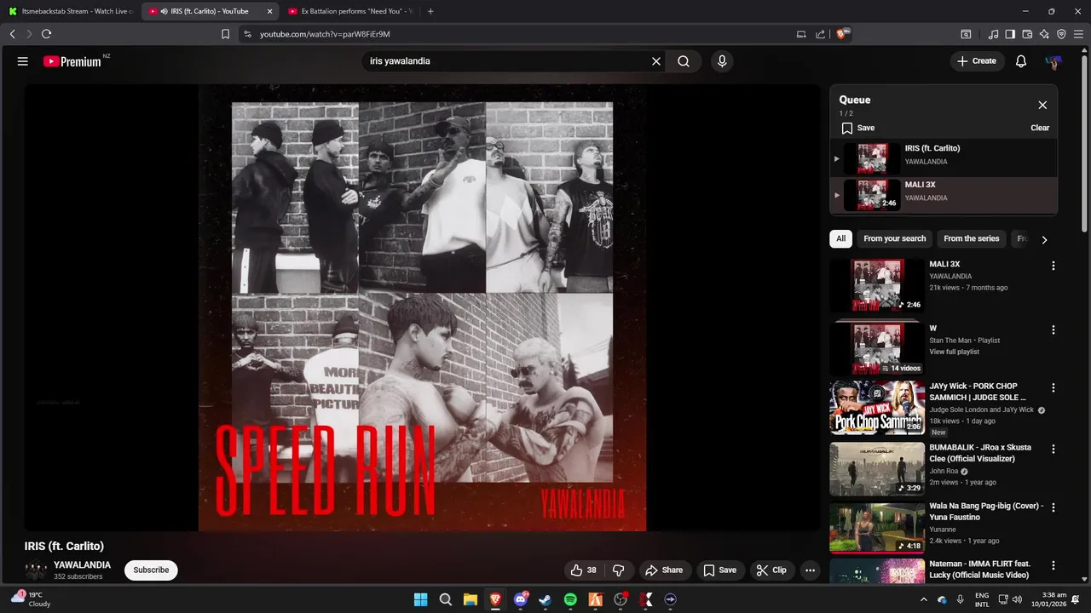1091x613 pixels.
Task: Show hidden system tray icons
Action: pyautogui.click(x=923, y=599)
